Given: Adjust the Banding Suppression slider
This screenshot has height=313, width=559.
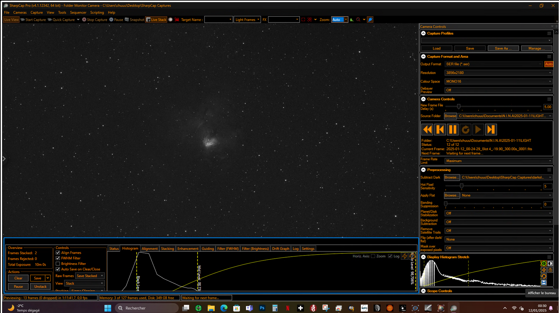Looking at the screenshot, I should (446, 204).
